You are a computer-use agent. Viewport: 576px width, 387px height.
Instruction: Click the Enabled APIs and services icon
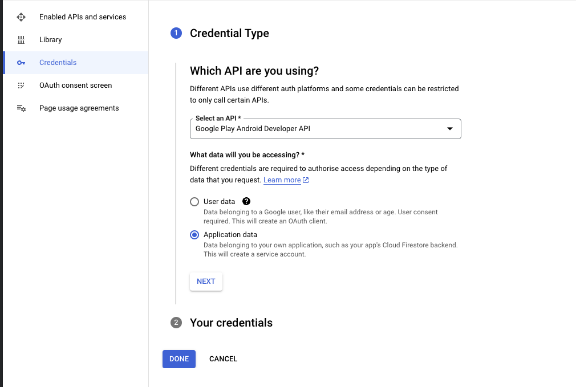click(21, 17)
